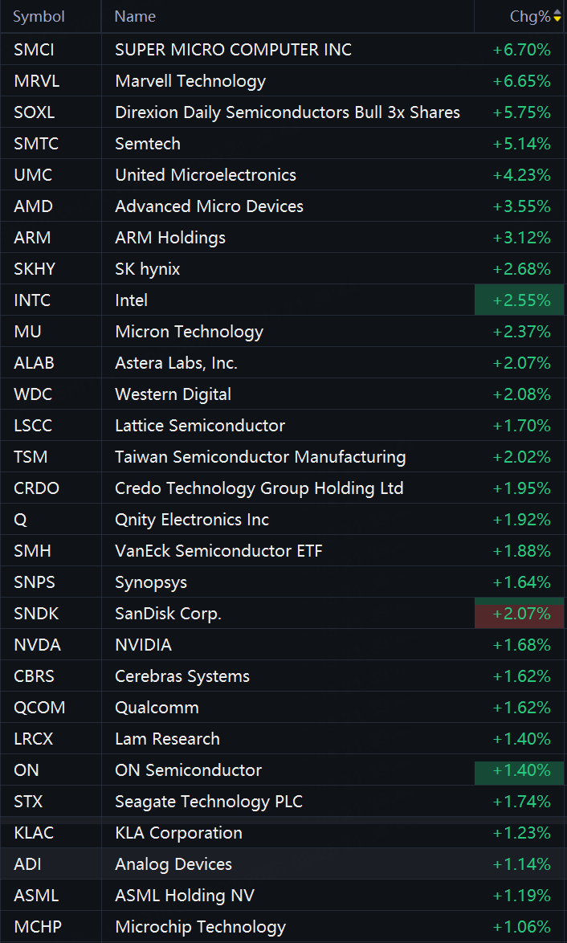The width and height of the screenshot is (567, 943).
Task: Select the NVDA ticker row
Action: [x=283, y=645]
